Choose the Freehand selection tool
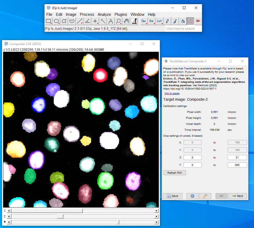Viewport: 254px width, 228px height. click(72, 21)
